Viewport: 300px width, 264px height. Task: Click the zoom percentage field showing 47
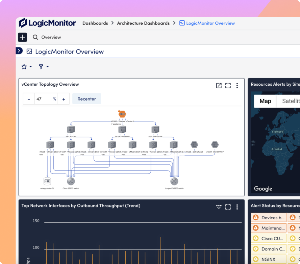[x=46, y=99]
